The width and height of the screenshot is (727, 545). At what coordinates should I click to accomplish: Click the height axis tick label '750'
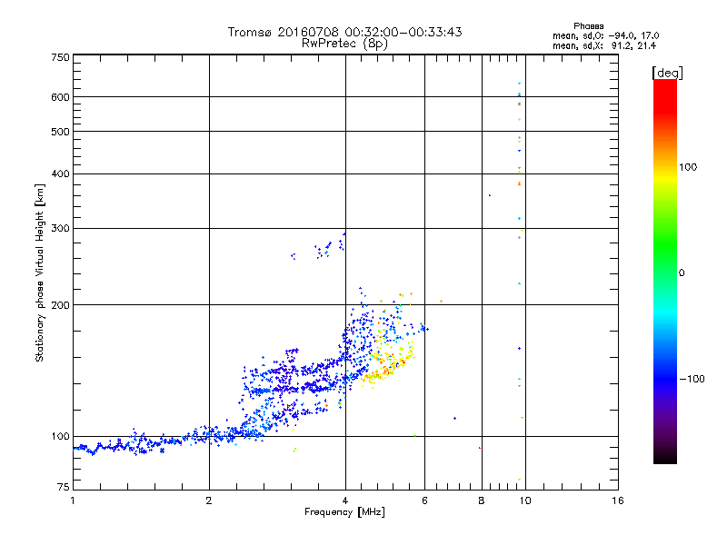(x=60, y=57)
